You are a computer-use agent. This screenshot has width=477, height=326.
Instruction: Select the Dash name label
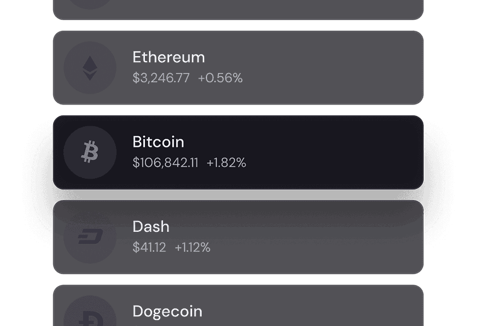pyautogui.click(x=151, y=226)
